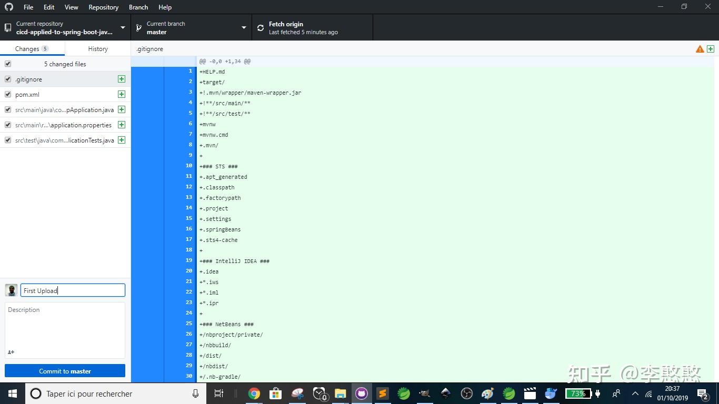Click the warning triangle above the diff view
The height and width of the screenshot is (404, 719).
tap(700, 48)
